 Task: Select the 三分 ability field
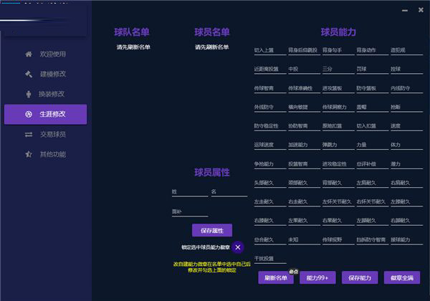(336, 70)
